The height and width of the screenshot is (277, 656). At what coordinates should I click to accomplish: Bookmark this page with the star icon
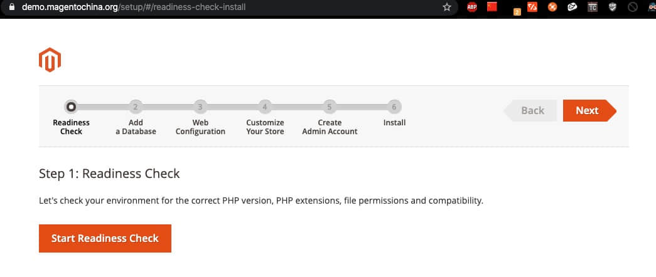[x=447, y=7]
